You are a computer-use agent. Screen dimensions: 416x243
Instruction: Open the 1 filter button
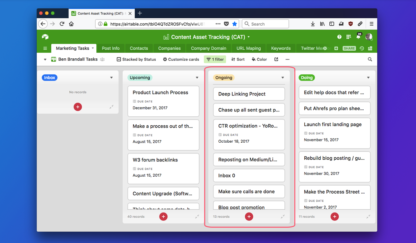(x=215, y=59)
